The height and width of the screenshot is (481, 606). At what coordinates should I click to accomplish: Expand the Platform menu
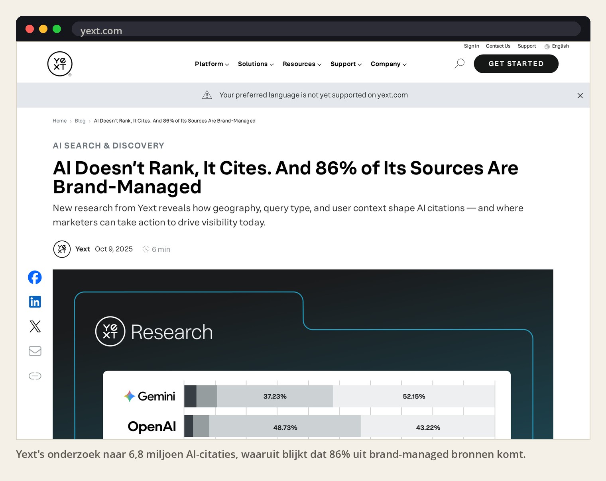(212, 64)
